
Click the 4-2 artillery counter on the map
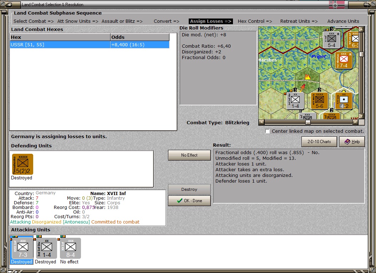click(x=344, y=100)
